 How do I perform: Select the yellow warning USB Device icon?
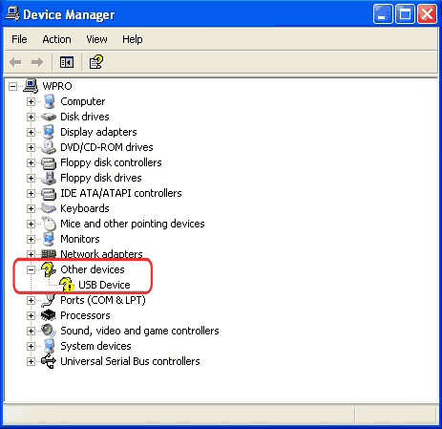(x=67, y=285)
